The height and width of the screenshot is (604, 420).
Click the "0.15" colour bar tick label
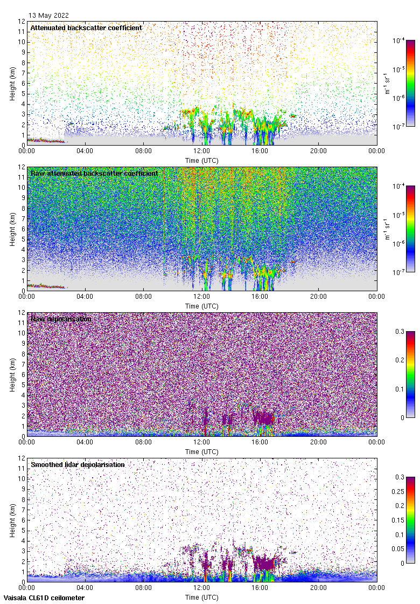tap(398, 520)
